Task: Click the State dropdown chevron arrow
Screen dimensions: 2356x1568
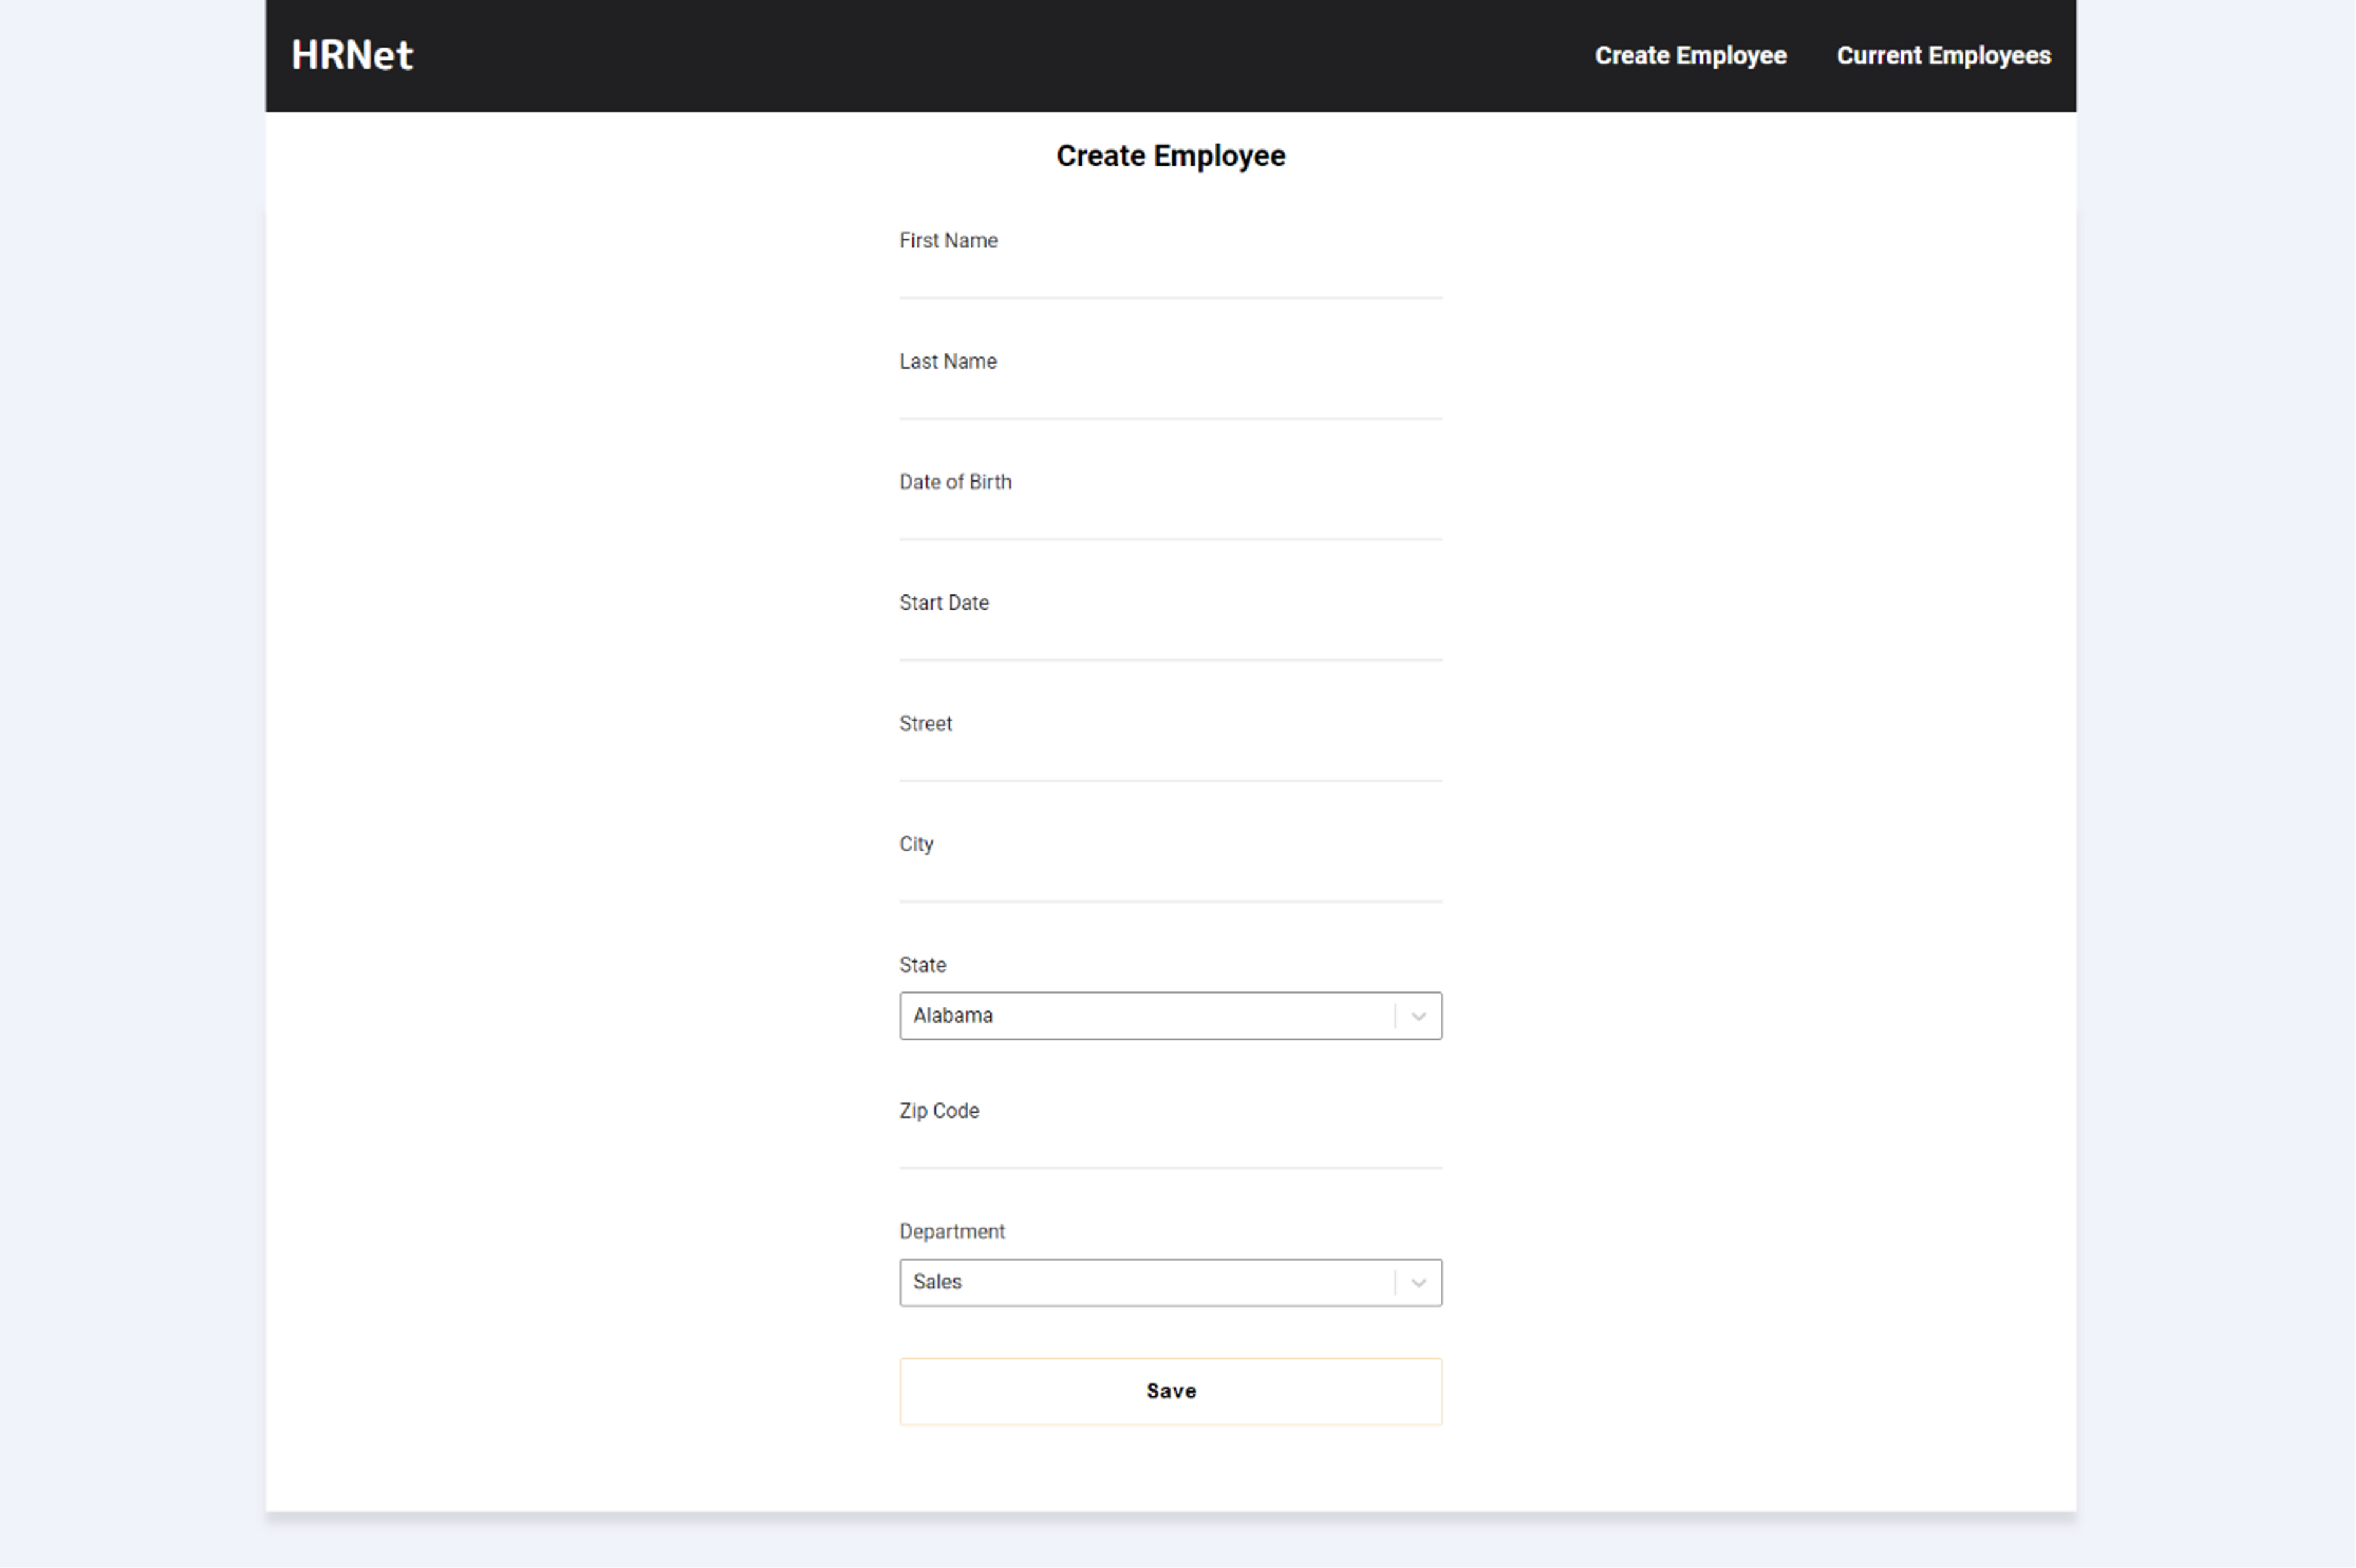Action: click(x=1418, y=1017)
